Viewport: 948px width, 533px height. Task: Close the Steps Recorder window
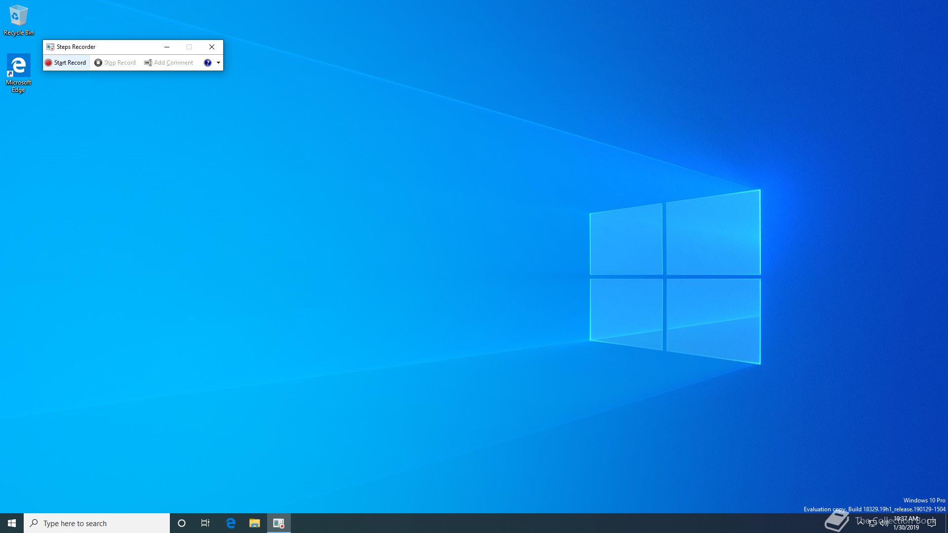[212, 47]
